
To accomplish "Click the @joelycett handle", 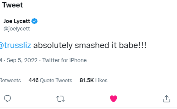I will (17, 29).
